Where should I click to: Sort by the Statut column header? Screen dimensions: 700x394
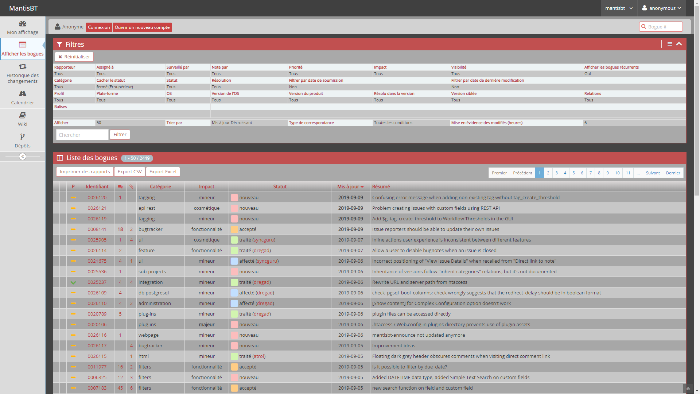click(x=280, y=187)
